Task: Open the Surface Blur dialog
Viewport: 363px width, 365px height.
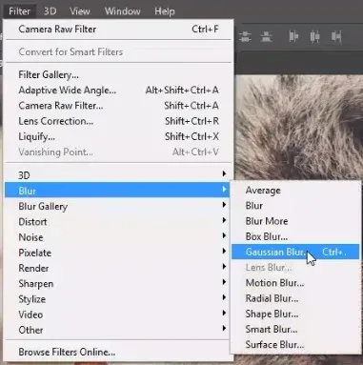Action: click(x=295, y=345)
